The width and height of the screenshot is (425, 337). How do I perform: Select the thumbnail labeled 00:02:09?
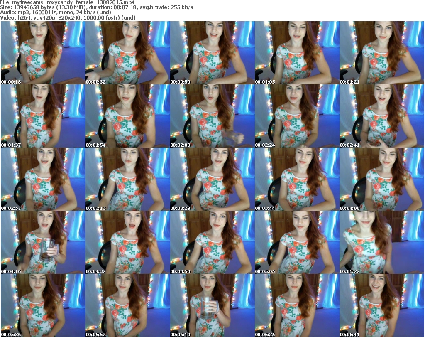point(212,116)
